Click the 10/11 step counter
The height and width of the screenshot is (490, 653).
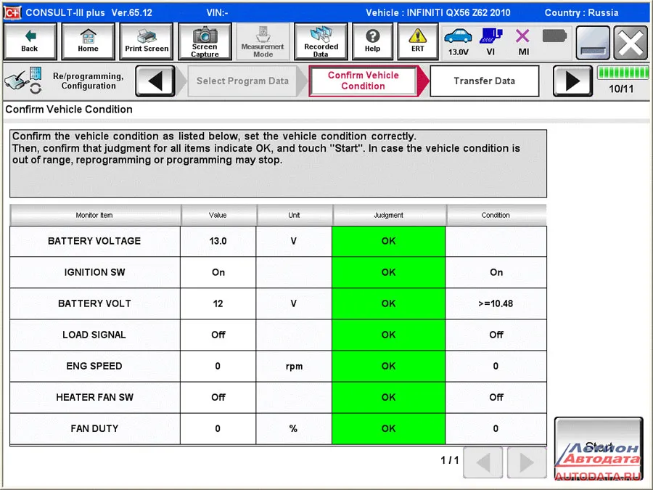pos(621,89)
